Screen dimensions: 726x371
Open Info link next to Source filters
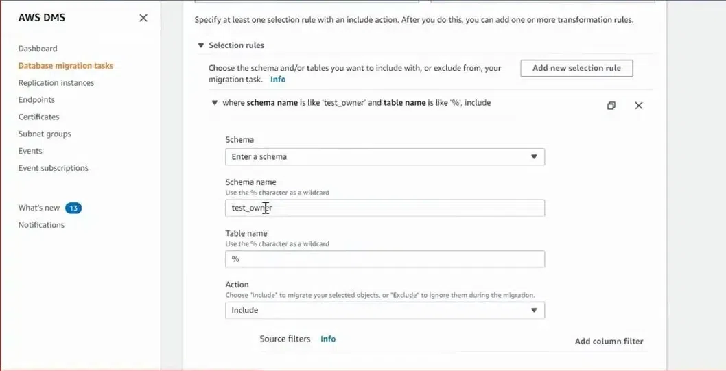pos(328,339)
